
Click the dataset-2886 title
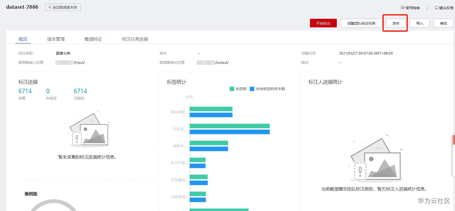(x=22, y=7)
